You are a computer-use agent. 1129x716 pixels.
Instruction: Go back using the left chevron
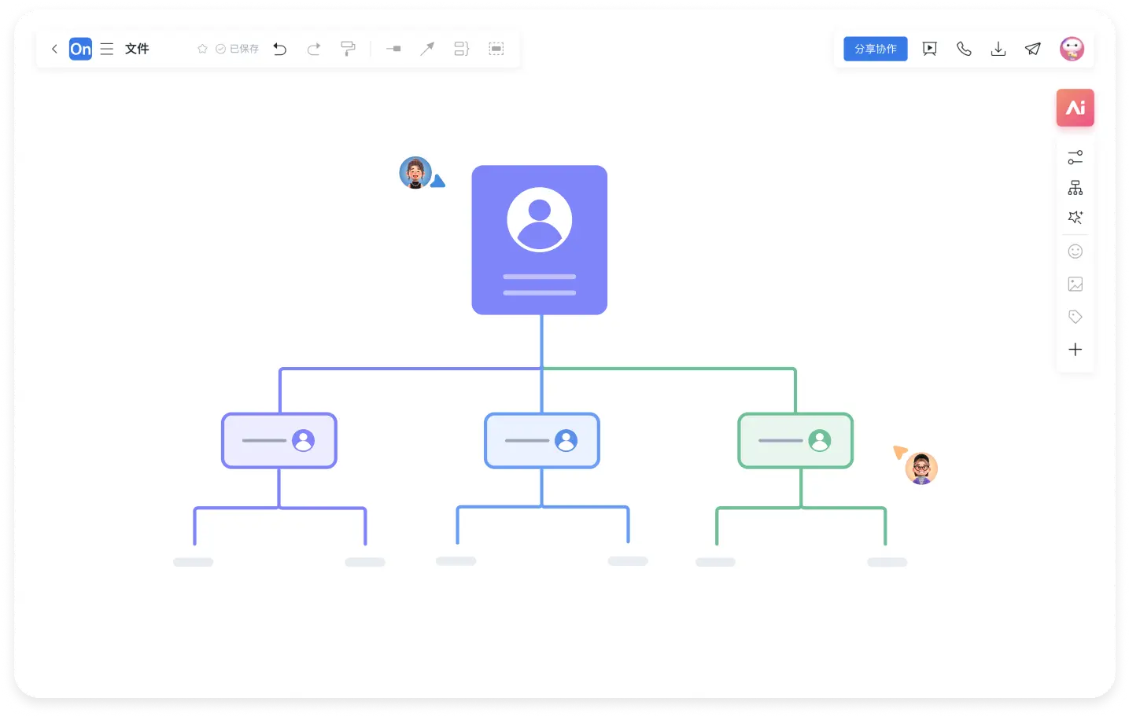(54, 49)
